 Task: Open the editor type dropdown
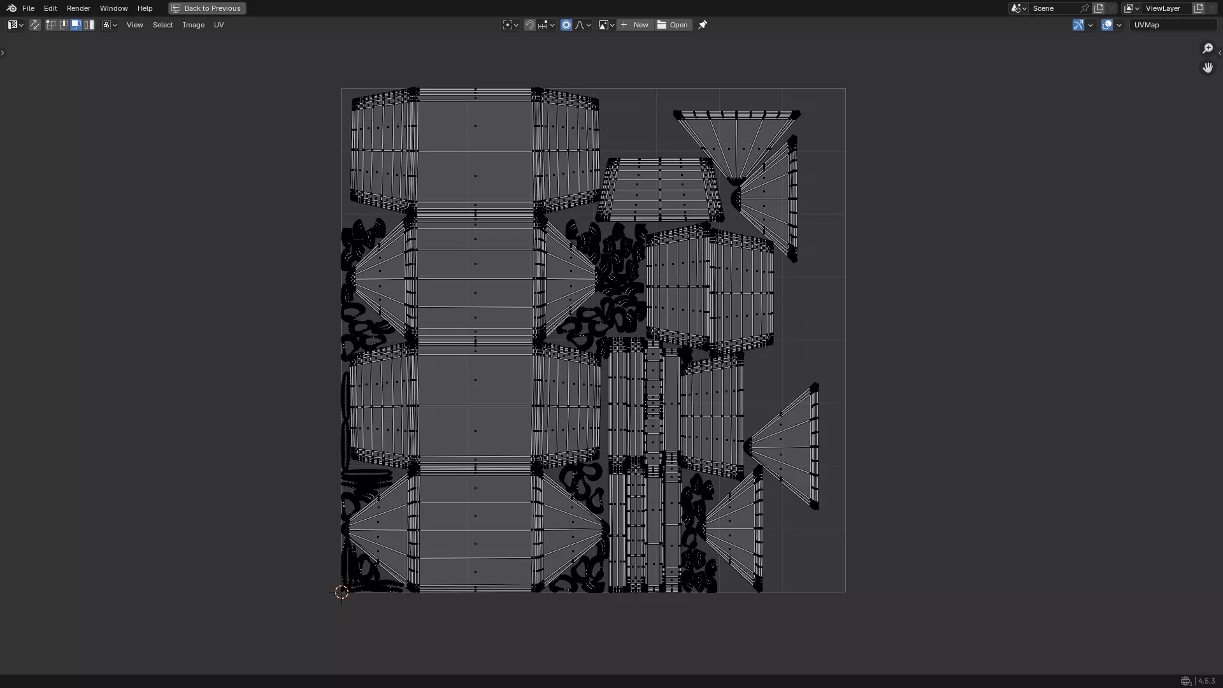coord(15,25)
